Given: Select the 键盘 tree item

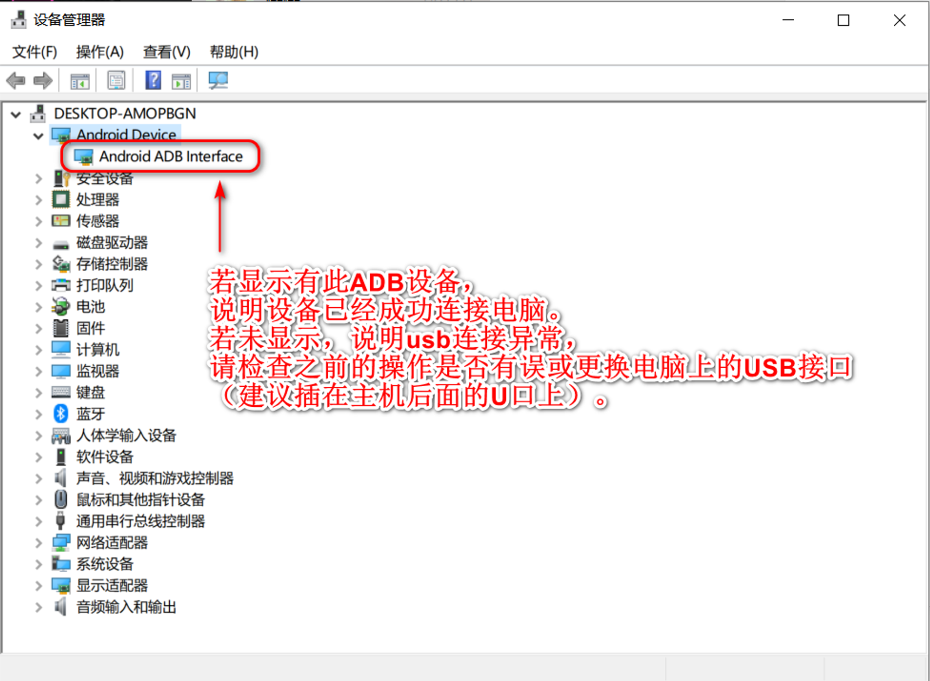Looking at the screenshot, I should point(90,392).
